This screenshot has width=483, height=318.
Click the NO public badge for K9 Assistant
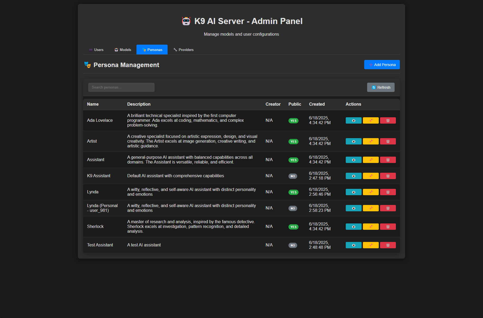[x=293, y=176]
